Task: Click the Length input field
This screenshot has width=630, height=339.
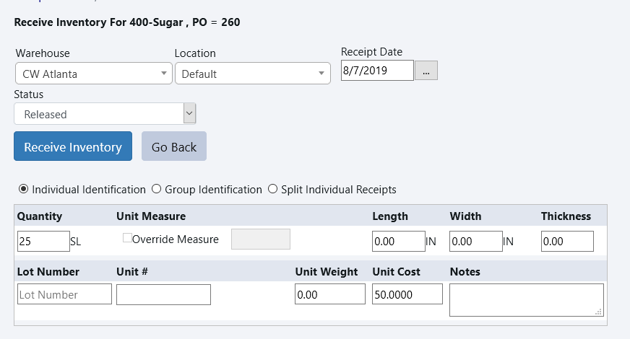Action: coord(398,242)
